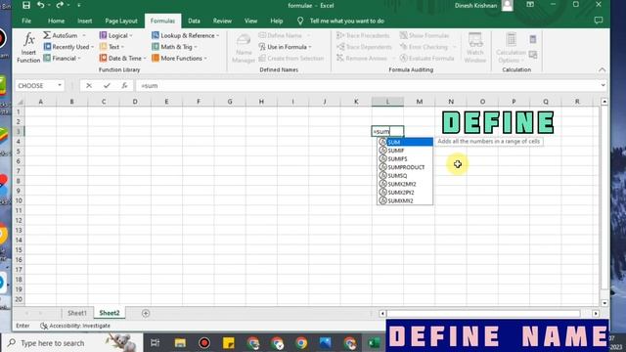Click the Save icon in title bar
Viewport: 626px width, 352px height.
[x=26, y=5]
